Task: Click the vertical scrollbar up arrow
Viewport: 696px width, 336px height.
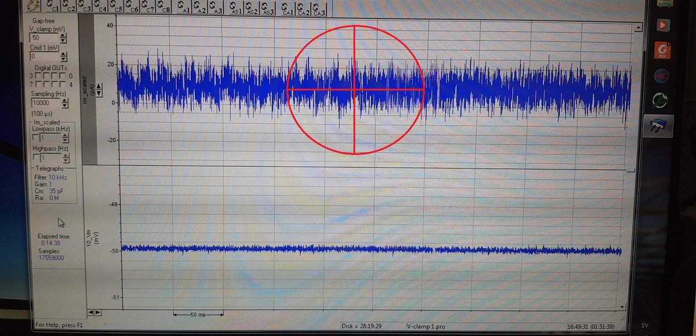Action: [x=637, y=27]
